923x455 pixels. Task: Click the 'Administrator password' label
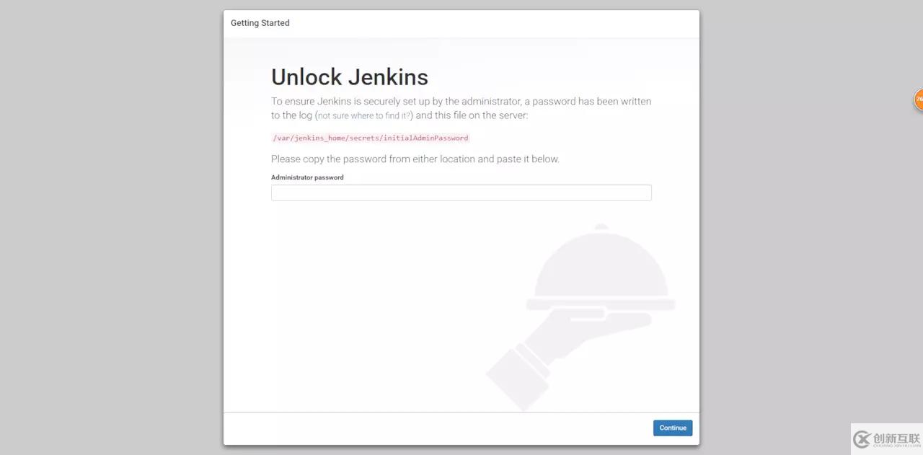(x=307, y=177)
